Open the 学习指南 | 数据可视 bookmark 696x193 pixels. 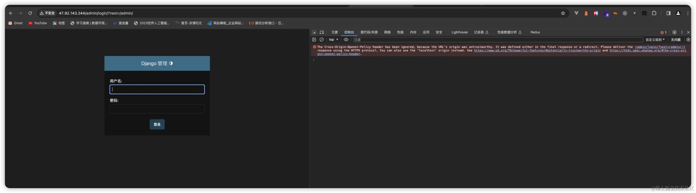tap(89, 23)
